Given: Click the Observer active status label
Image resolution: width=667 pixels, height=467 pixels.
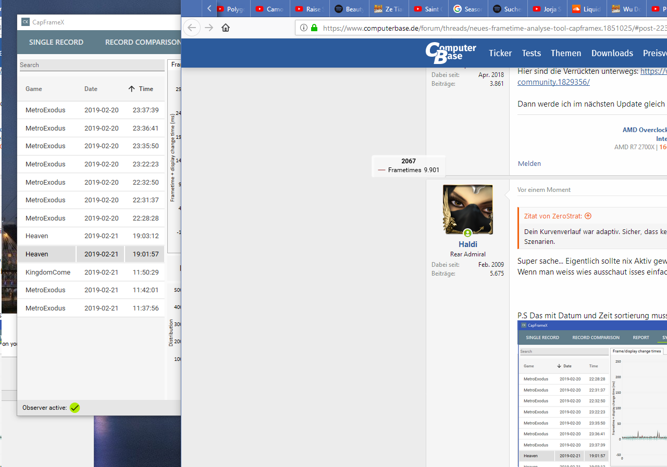Looking at the screenshot, I should [45, 408].
